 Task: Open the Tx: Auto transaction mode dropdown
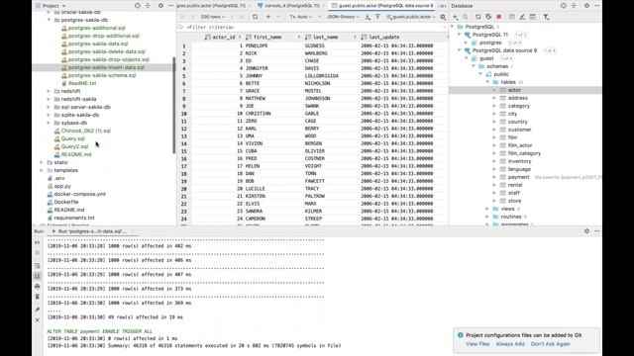[301, 17]
